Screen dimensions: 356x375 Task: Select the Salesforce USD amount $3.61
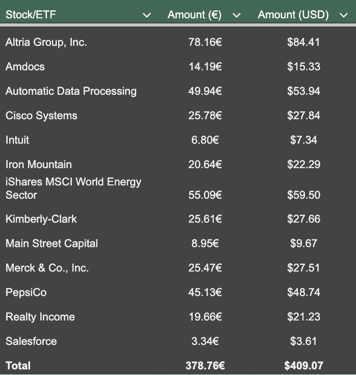point(303,341)
